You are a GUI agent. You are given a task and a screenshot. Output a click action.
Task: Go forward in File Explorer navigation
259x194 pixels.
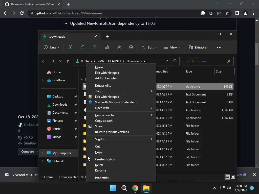point(53,61)
